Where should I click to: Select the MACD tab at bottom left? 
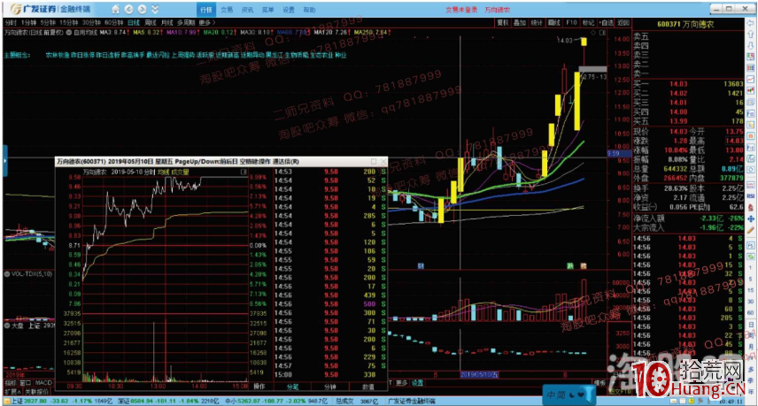coord(43,383)
